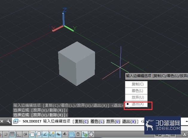Click 放弃(U) option in the command line

point(113,122)
